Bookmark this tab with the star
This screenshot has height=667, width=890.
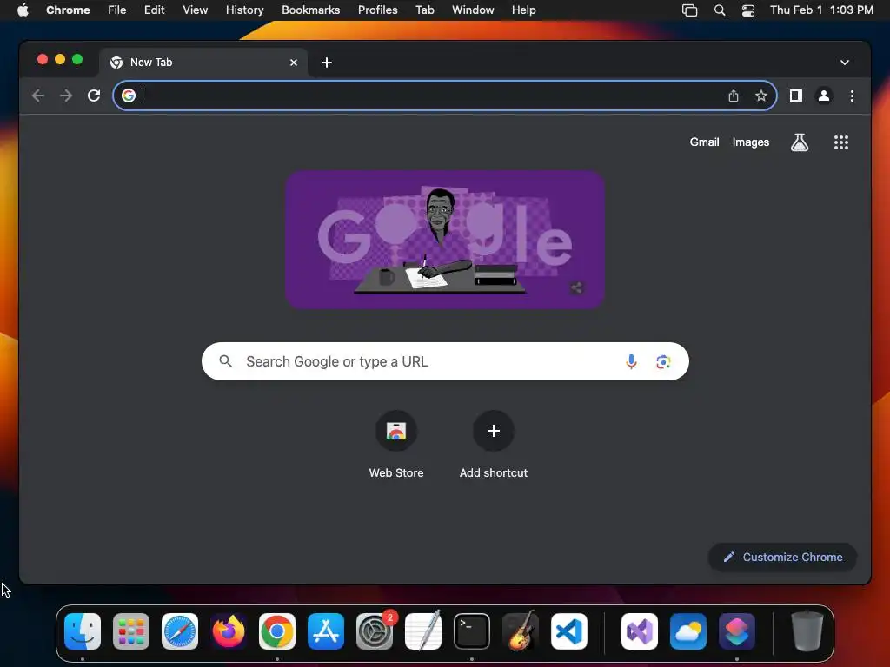pos(761,96)
